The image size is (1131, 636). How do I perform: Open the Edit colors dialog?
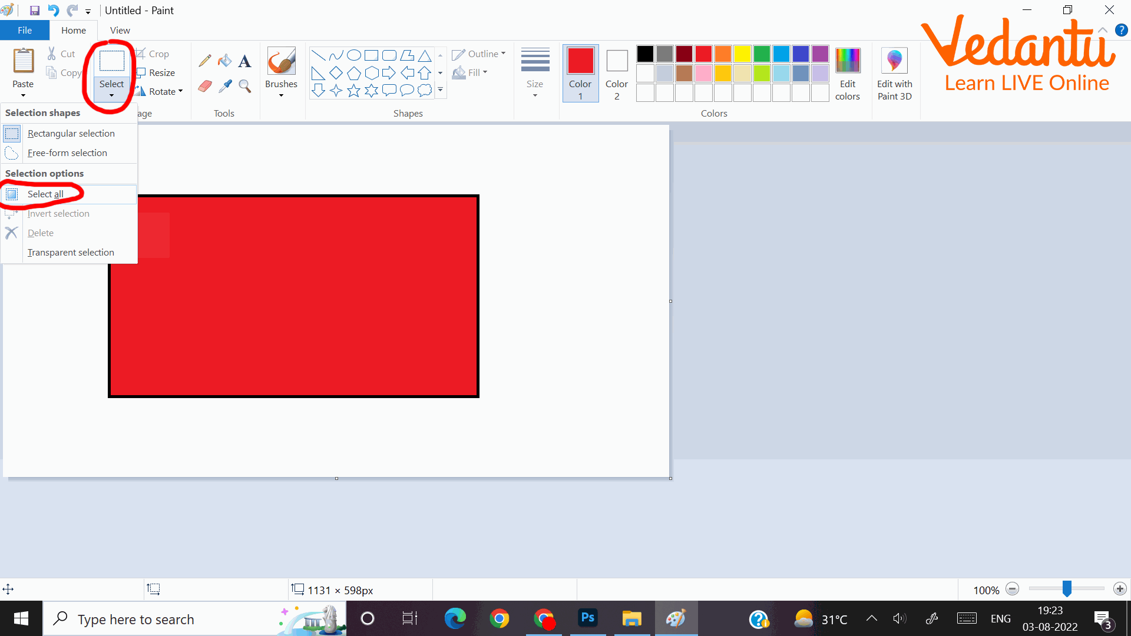pyautogui.click(x=847, y=74)
